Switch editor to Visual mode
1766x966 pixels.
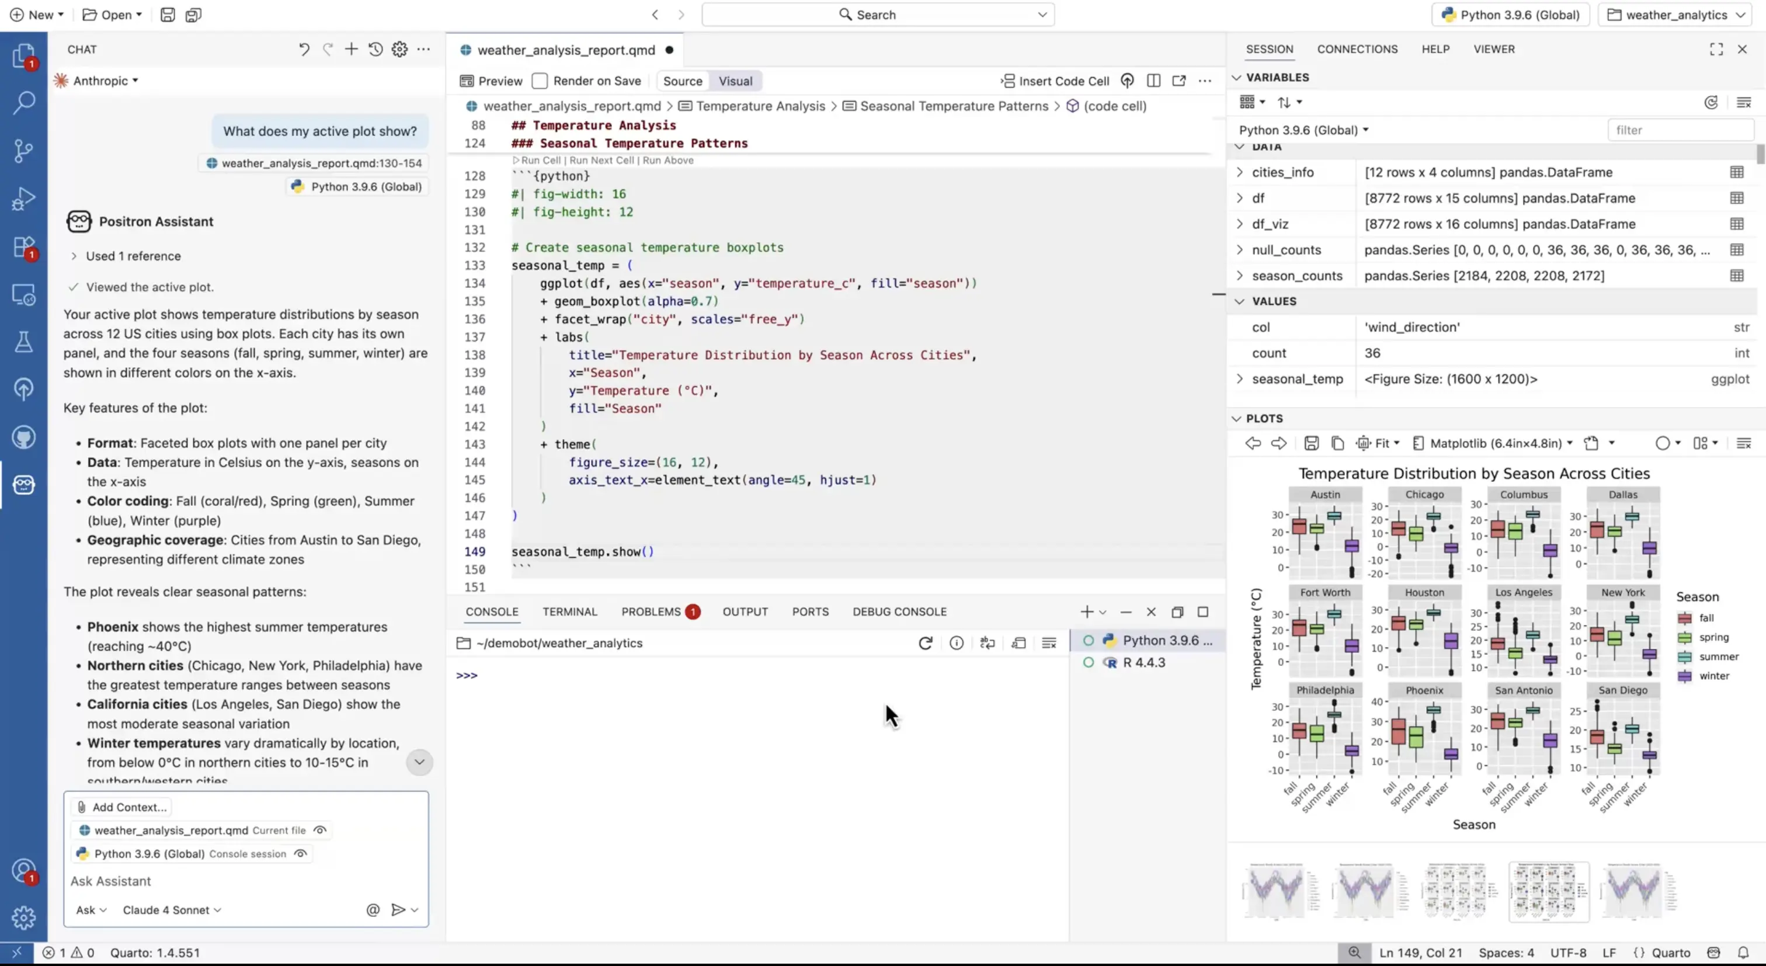tap(736, 81)
